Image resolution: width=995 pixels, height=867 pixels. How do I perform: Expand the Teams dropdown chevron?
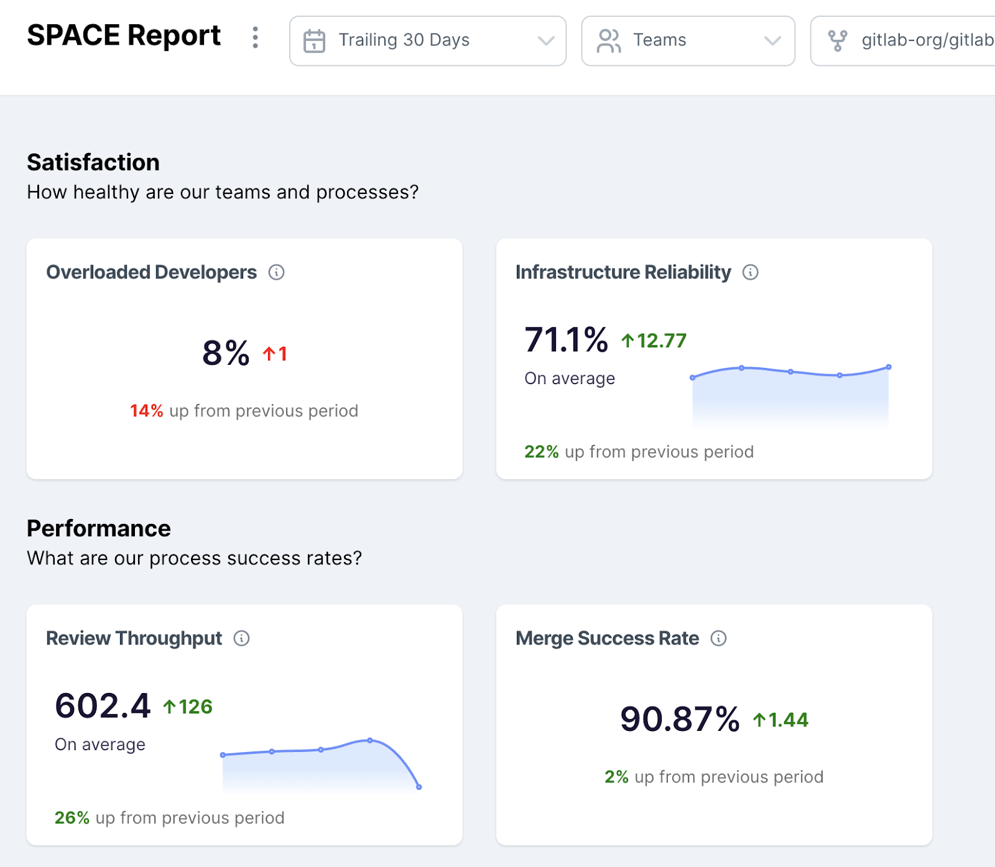772,41
